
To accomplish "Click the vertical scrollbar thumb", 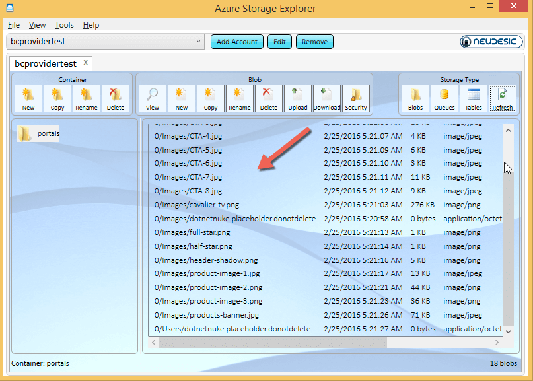I will coord(508,248).
